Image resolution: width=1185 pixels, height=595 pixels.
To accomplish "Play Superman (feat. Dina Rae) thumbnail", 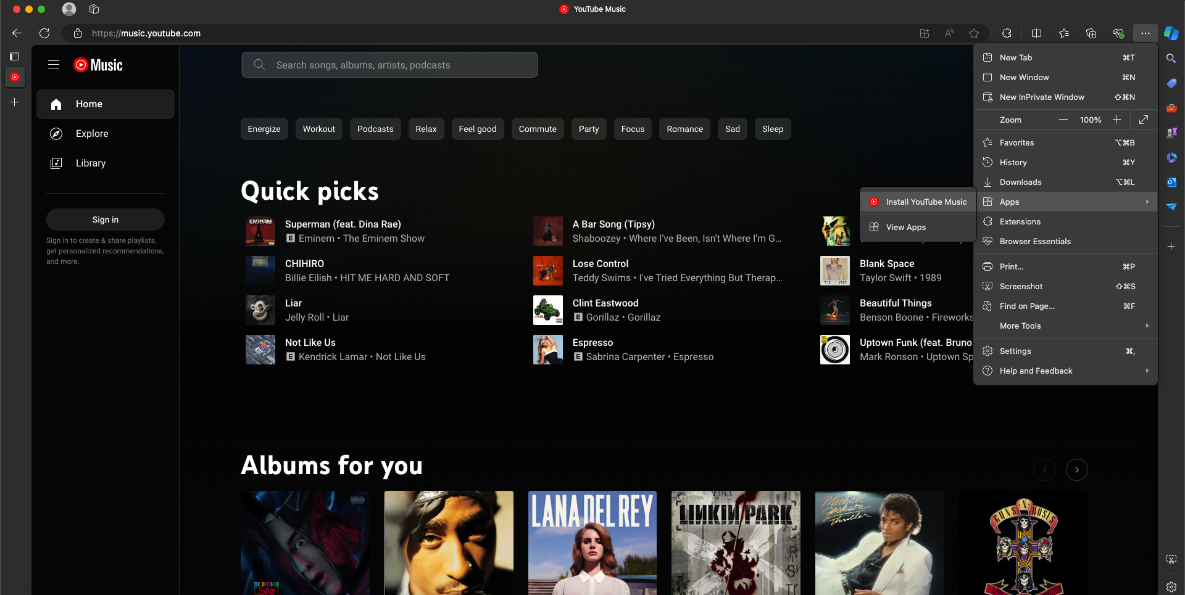I will [260, 231].
